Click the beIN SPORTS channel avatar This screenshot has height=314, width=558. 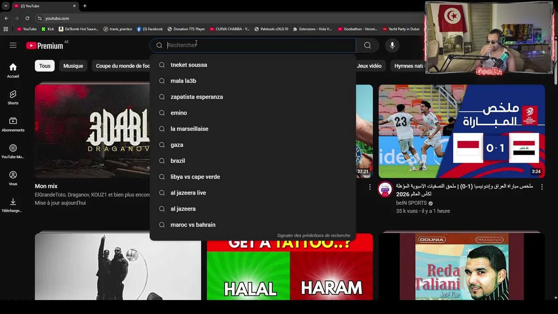tap(385, 189)
